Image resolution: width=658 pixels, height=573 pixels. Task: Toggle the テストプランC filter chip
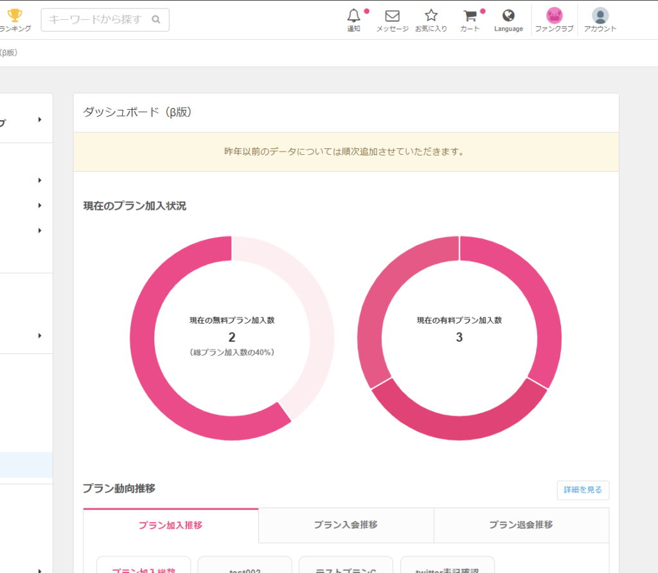pos(346,568)
